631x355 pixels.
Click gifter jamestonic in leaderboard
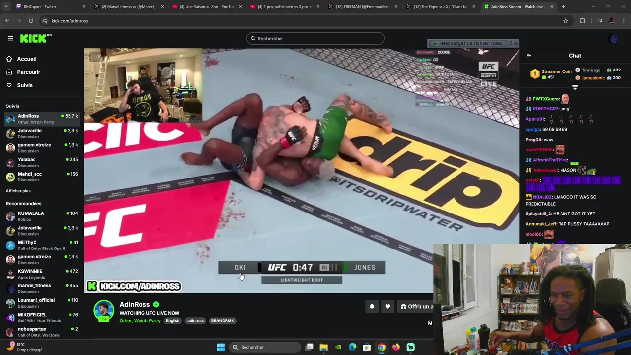pyautogui.click(x=593, y=78)
